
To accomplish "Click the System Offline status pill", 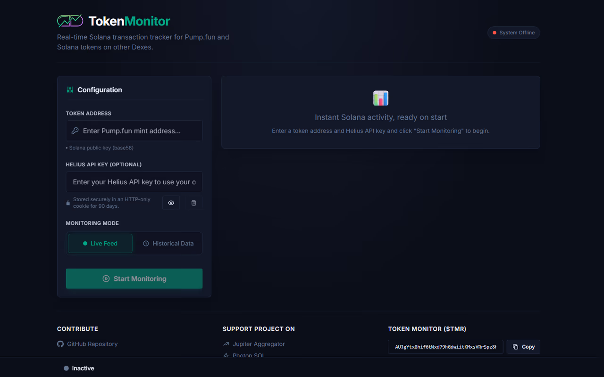I will pos(513,33).
